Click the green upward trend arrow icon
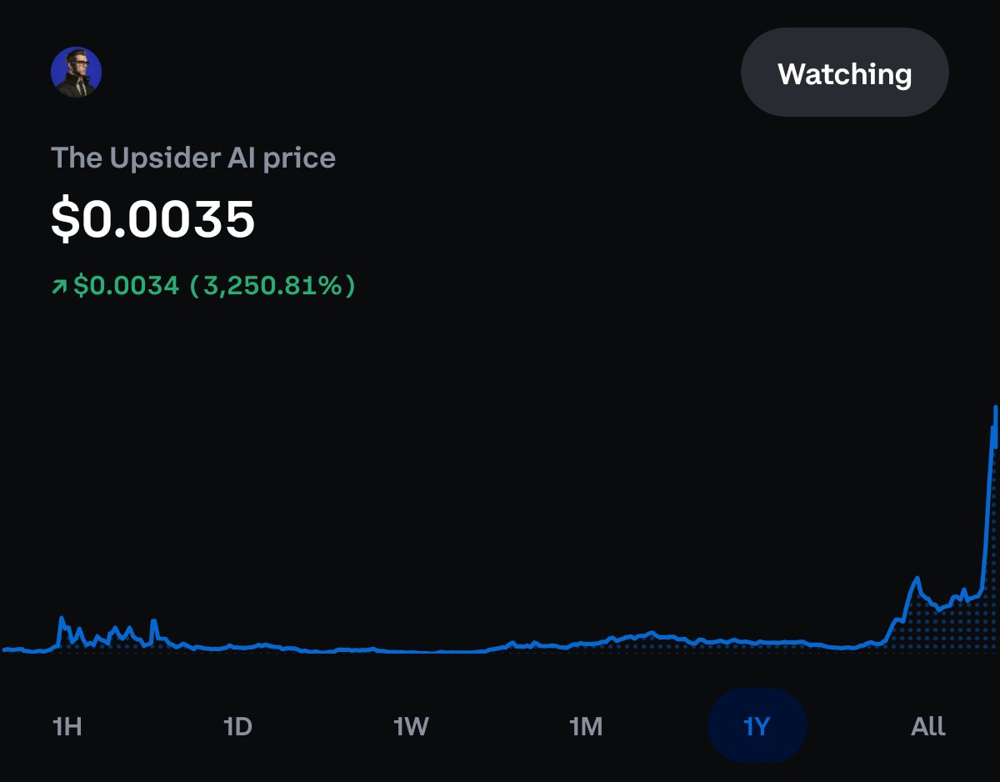The width and height of the screenshot is (1000, 782). pyautogui.click(x=57, y=284)
